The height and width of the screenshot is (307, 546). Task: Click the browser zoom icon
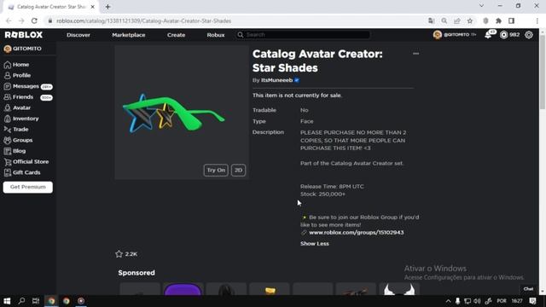(x=444, y=20)
